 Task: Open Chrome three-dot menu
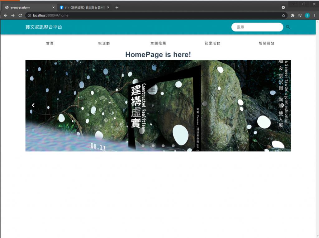[315, 16]
